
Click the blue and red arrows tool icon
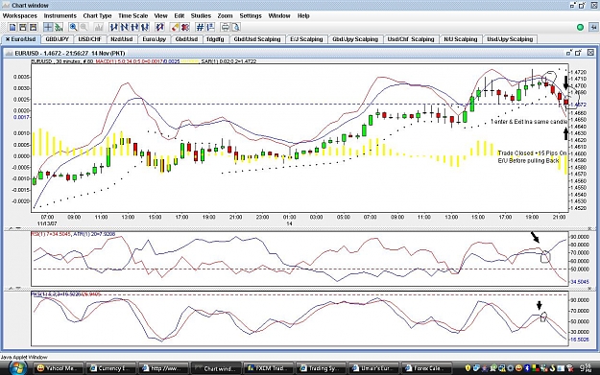coord(160,27)
